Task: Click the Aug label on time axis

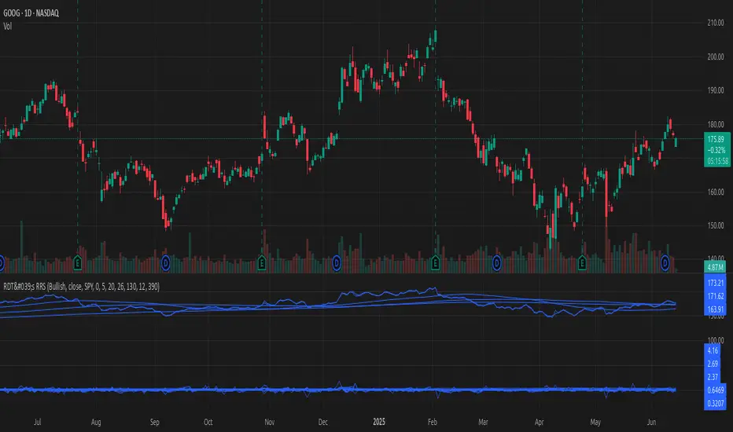Action: coord(96,422)
